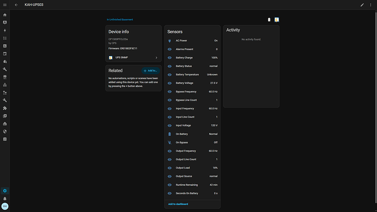Click the Add to... button in Related

coord(150,70)
